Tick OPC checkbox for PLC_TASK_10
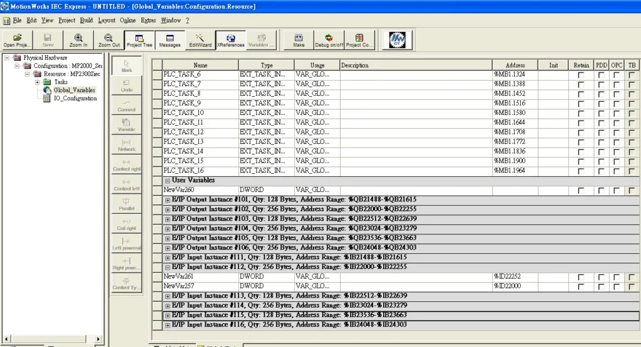This screenshot has width=641, height=347. 617,113
